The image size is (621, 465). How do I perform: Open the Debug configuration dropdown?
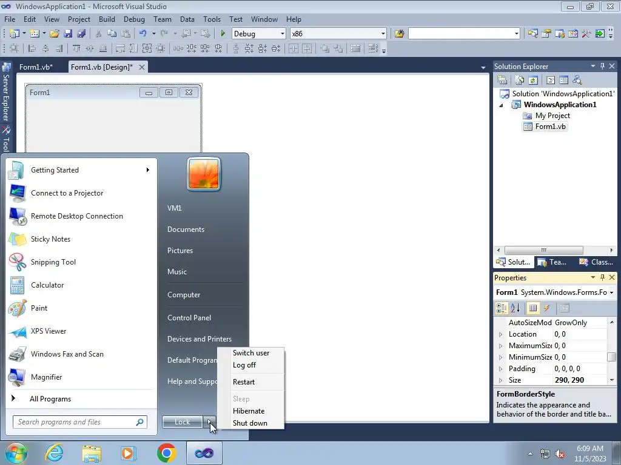(283, 34)
